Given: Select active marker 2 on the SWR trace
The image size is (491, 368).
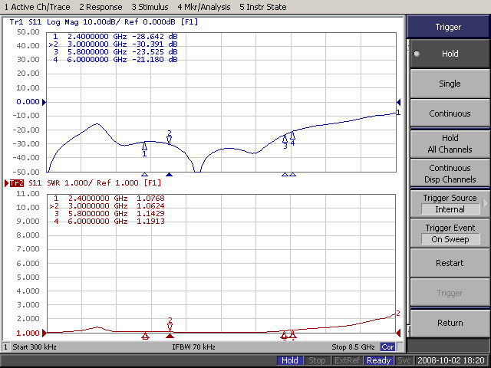Looking at the screenshot, I should (170, 327).
